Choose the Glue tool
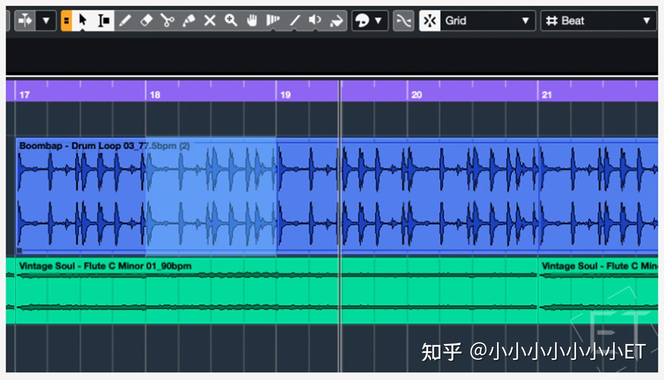The width and height of the screenshot is (664, 380). pyautogui.click(x=189, y=20)
